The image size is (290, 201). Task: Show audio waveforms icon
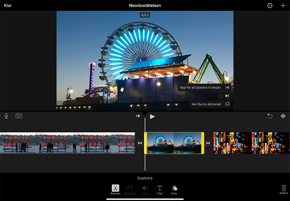pyautogui.click(x=283, y=116)
